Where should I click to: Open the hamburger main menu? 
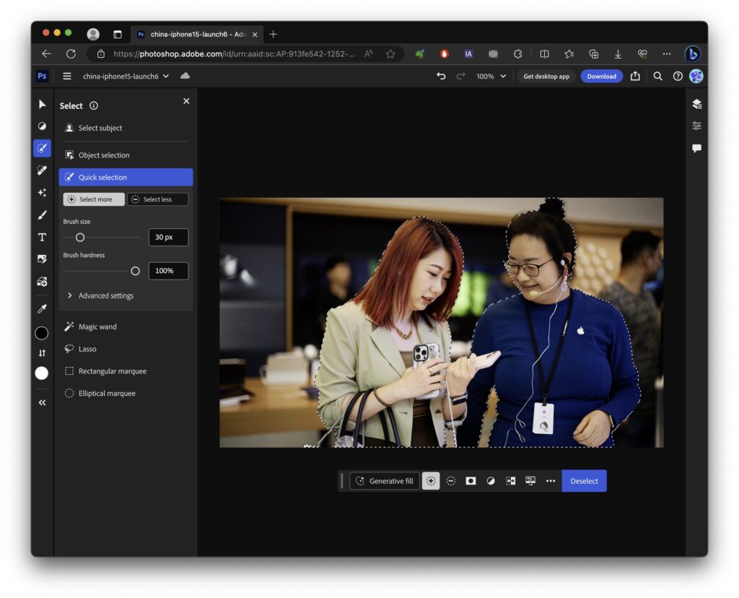(x=67, y=76)
